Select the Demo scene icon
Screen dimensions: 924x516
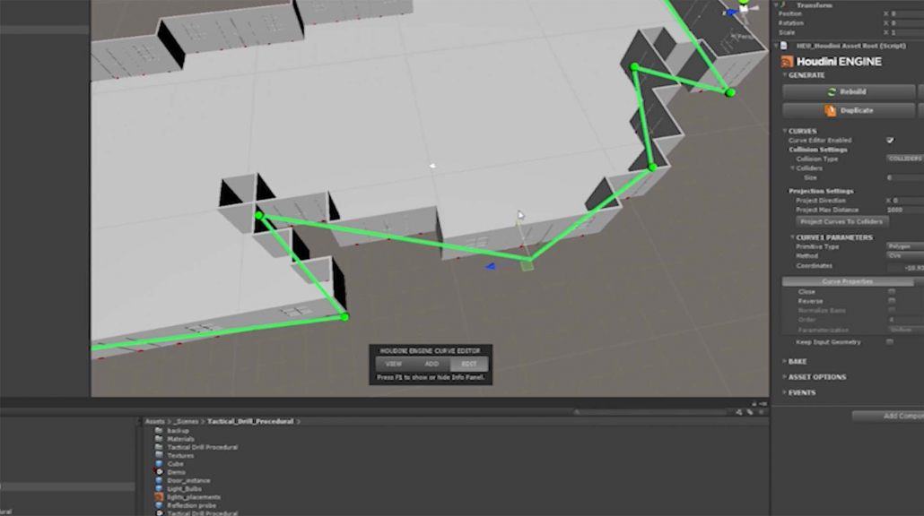pos(158,472)
